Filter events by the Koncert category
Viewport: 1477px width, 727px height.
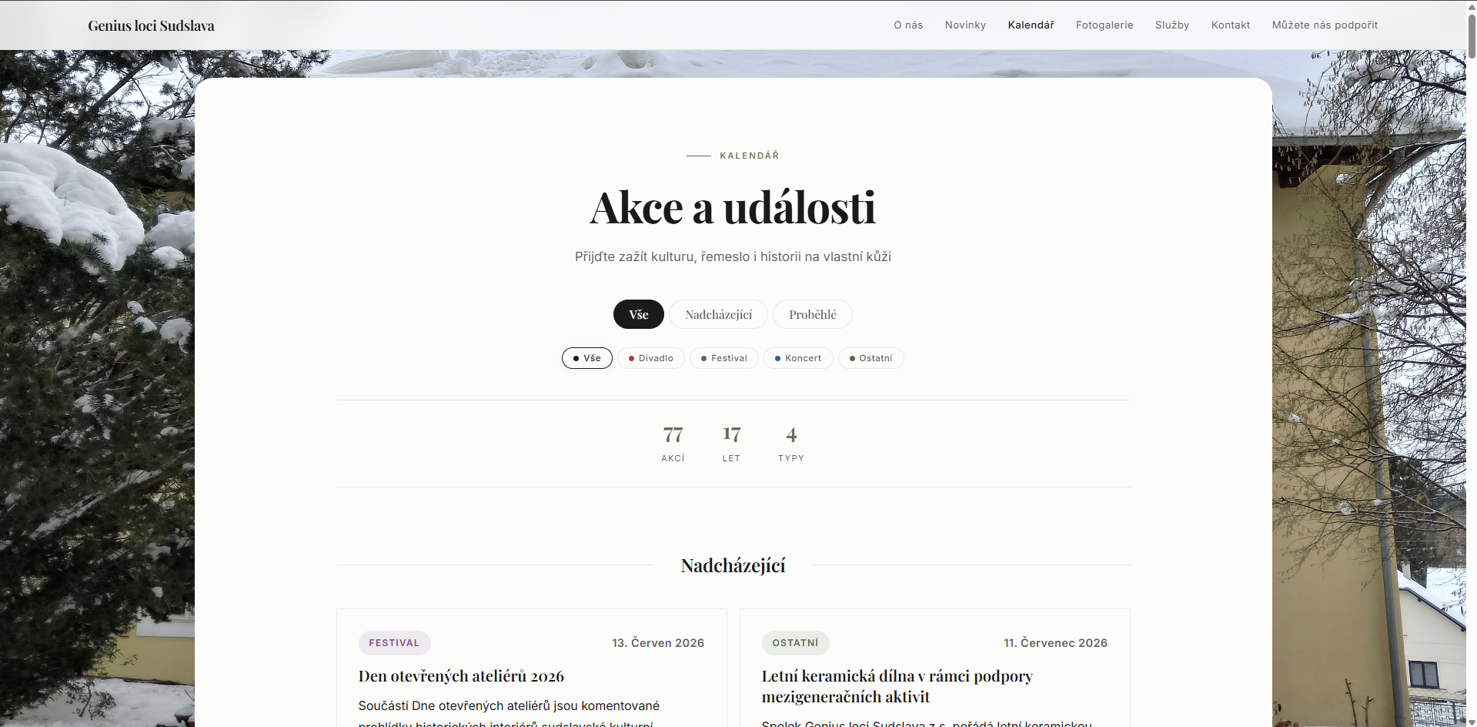(x=797, y=358)
